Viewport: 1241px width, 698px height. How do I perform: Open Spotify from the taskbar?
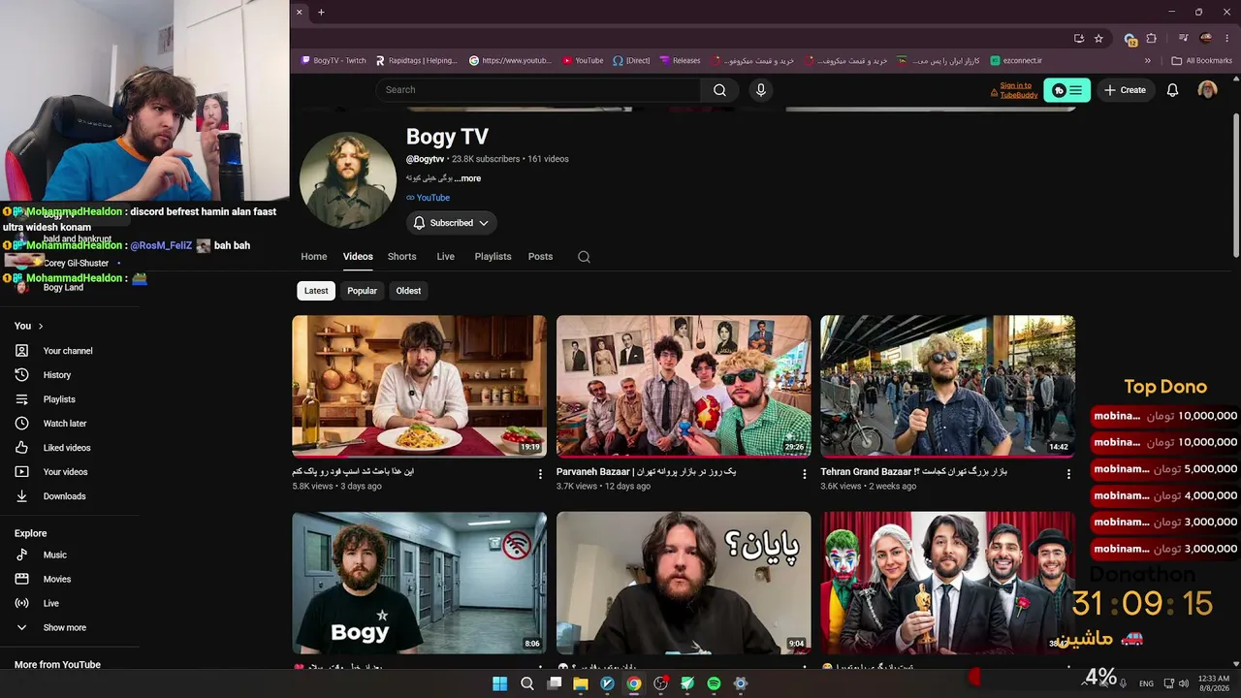pyautogui.click(x=714, y=683)
